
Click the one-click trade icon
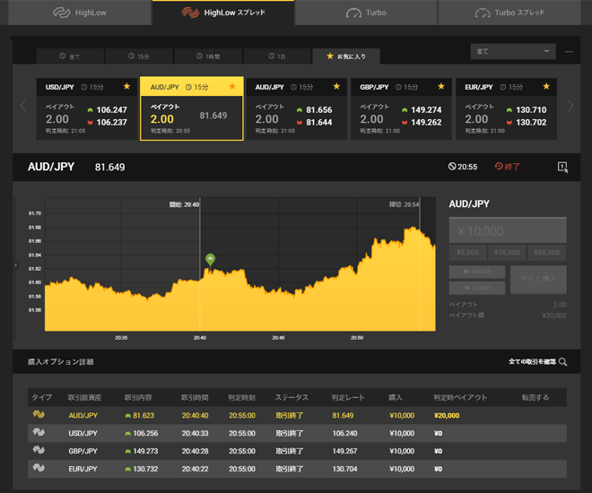[x=562, y=167]
